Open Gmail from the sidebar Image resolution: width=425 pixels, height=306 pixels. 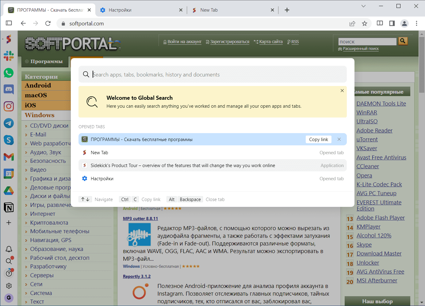click(x=9, y=157)
